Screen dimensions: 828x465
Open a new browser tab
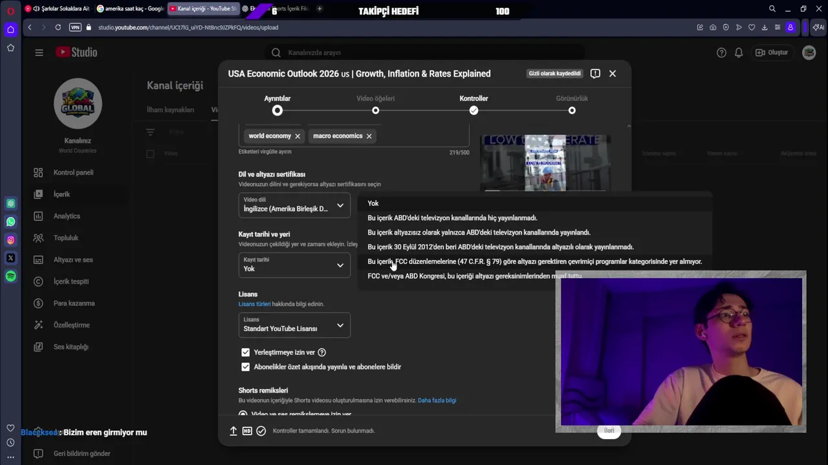pos(320,8)
